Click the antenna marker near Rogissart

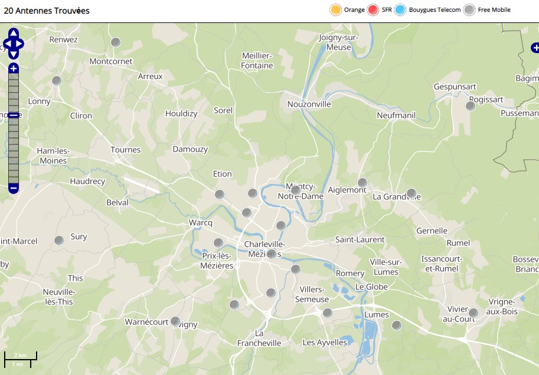click(x=471, y=106)
